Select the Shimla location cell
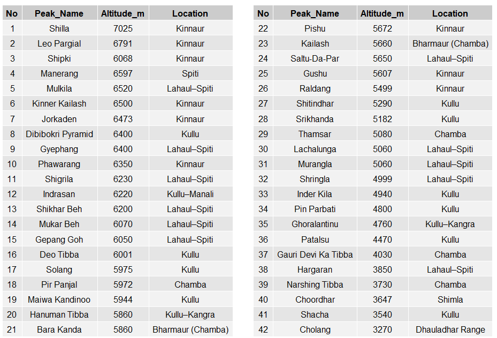The image size is (497, 338). click(x=450, y=299)
